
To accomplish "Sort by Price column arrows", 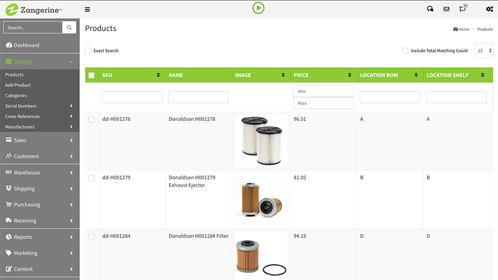I will (350, 75).
